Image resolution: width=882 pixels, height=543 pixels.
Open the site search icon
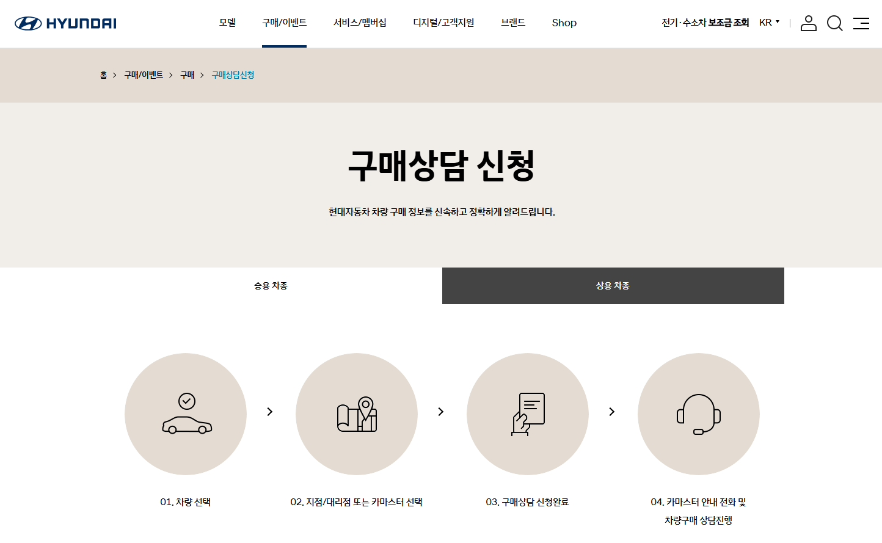coord(834,23)
